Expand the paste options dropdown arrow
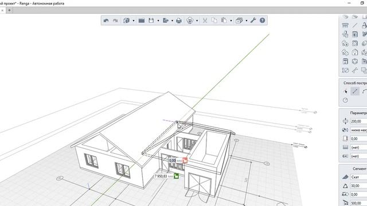This screenshot has height=206, width=367. tap(231, 21)
